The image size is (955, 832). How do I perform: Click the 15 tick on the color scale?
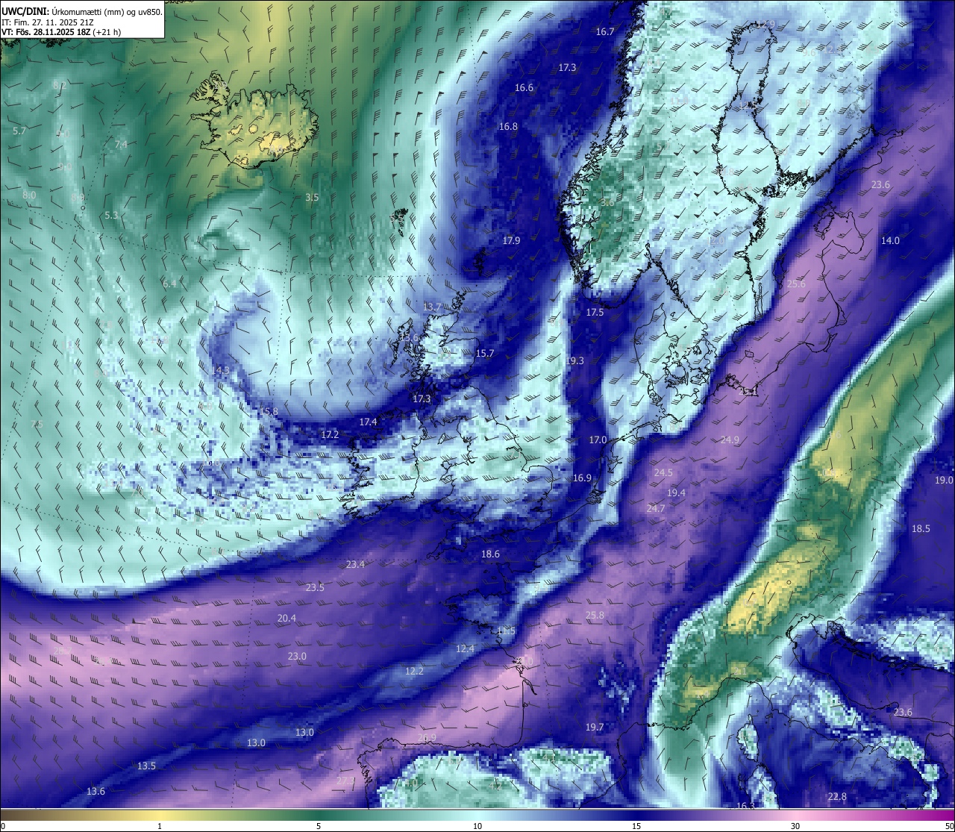636,826
